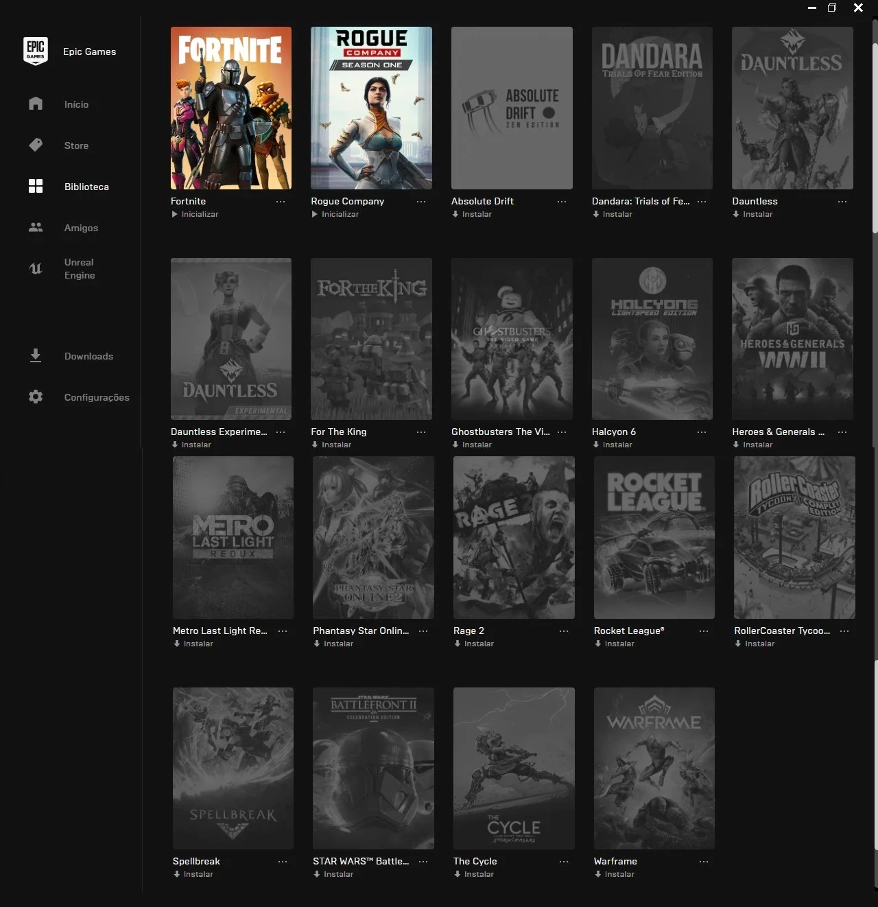
Task: Click the download icon under Rage 2
Action: point(457,644)
